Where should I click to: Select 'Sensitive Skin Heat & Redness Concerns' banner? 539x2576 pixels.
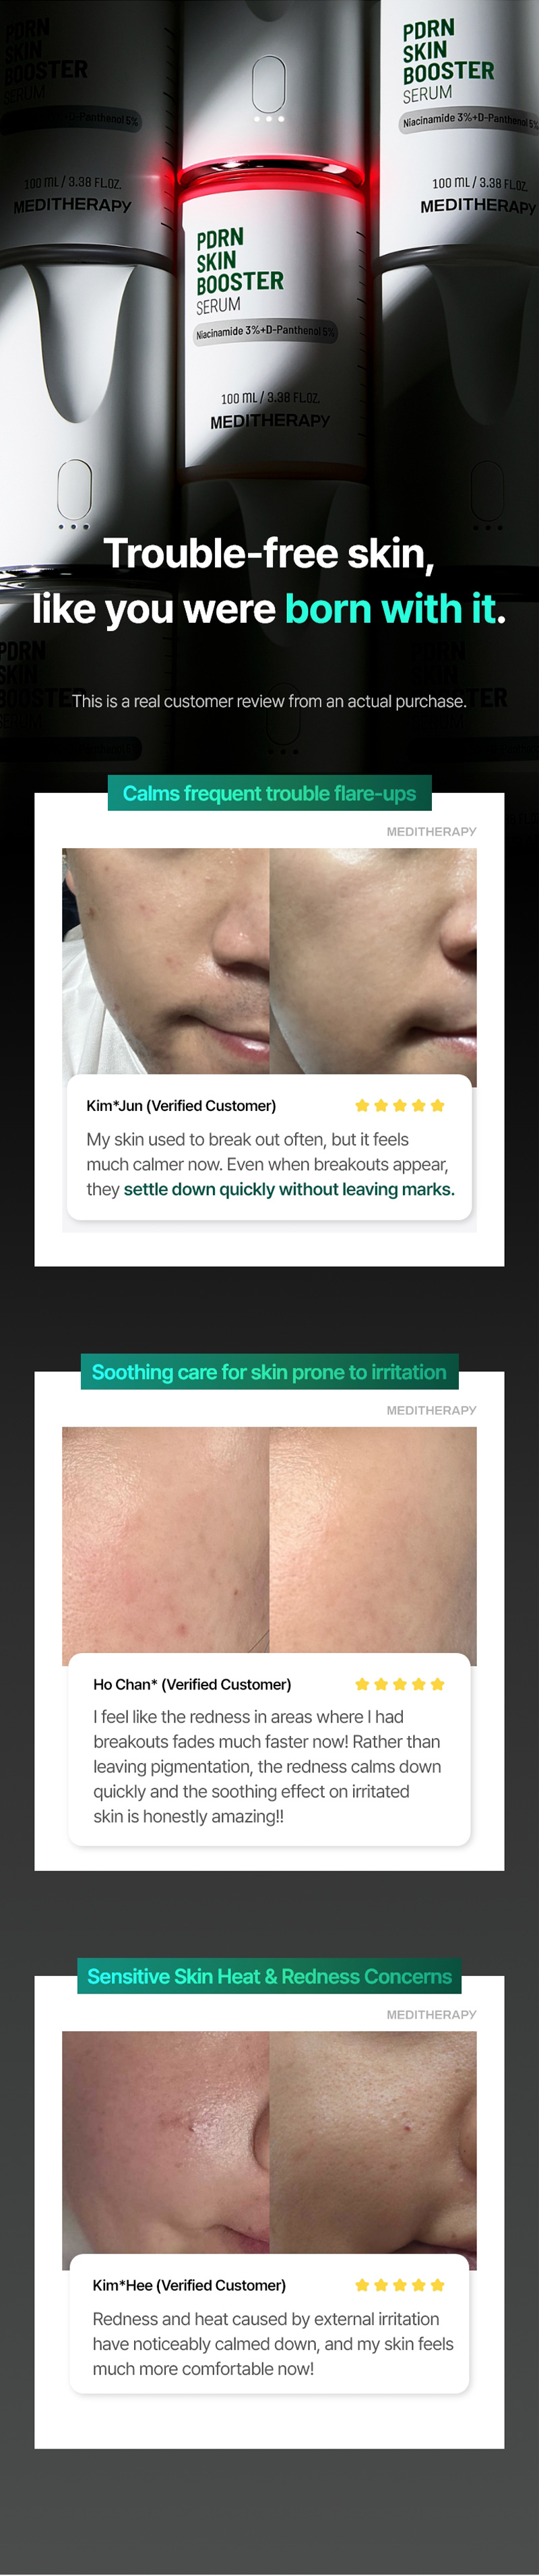269,1976
